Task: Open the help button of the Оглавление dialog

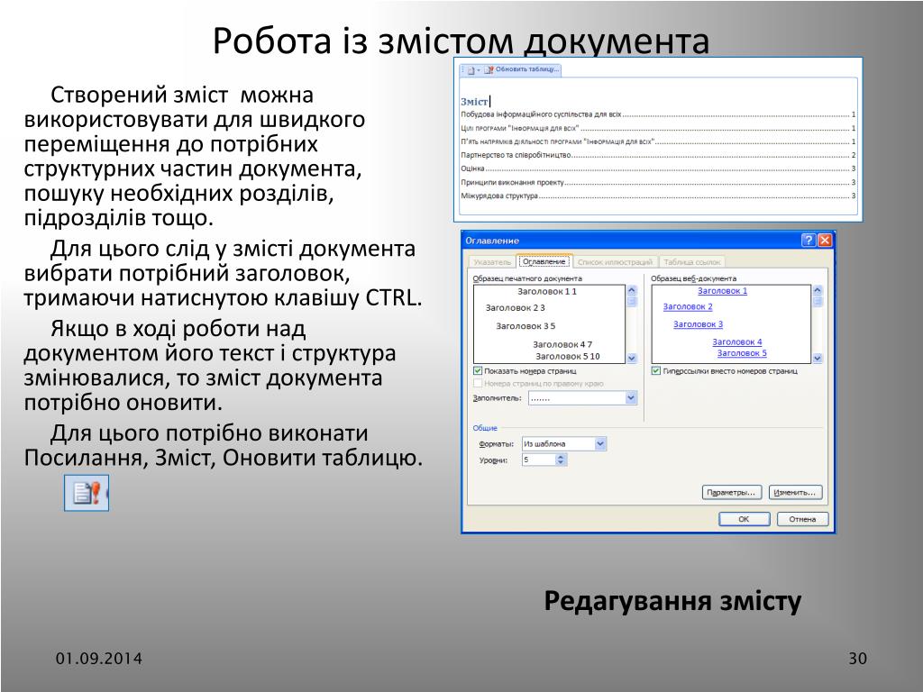Action: [x=809, y=240]
